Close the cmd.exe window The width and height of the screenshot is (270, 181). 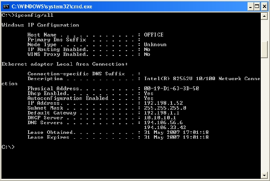pyautogui.click(x=264, y=7)
